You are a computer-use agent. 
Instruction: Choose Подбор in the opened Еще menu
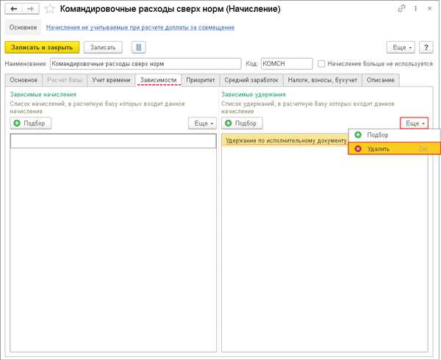(394, 135)
